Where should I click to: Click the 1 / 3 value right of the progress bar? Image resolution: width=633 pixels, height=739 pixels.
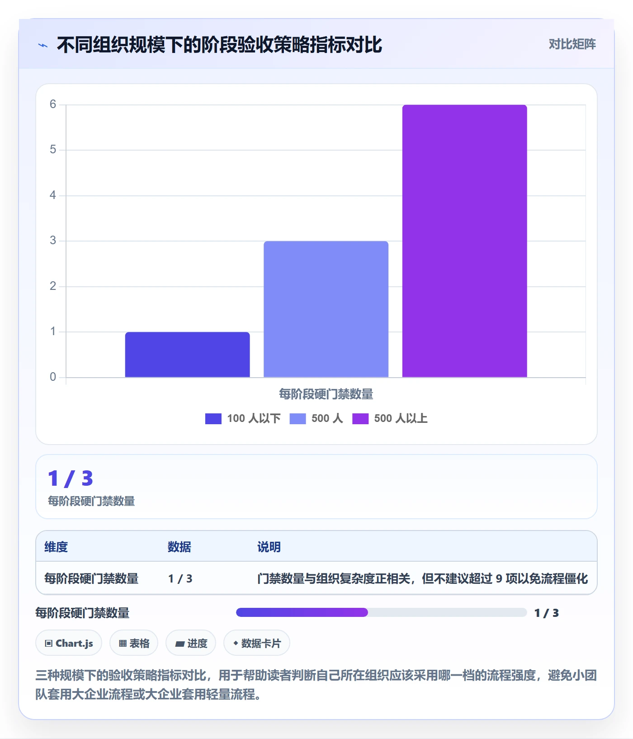pyautogui.click(x=547, y=613)
